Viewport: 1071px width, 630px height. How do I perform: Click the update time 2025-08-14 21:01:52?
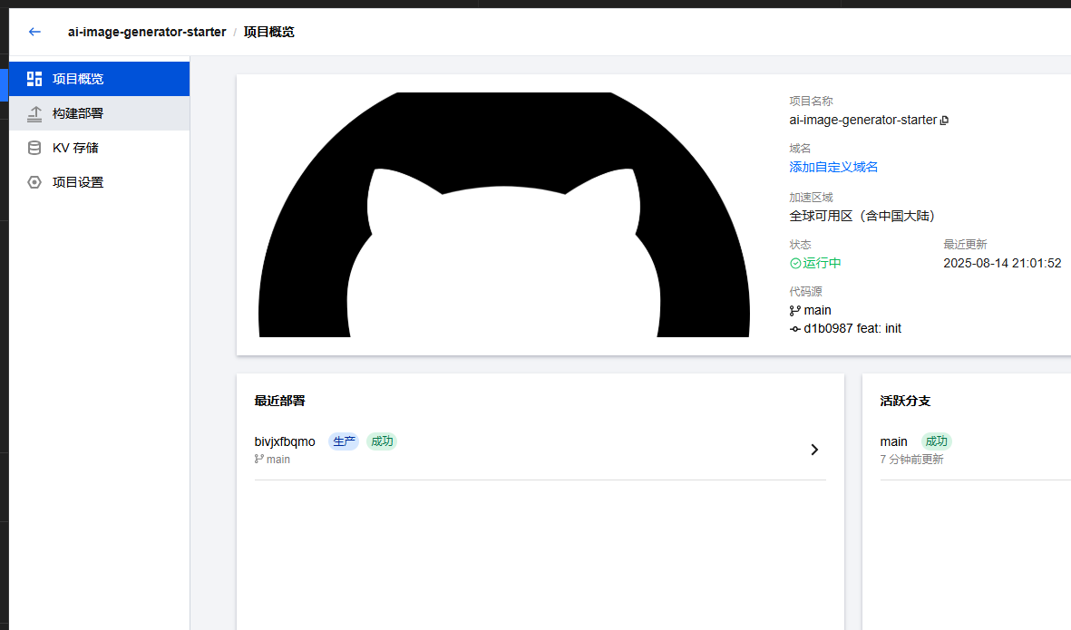(x=1002, y=264)
